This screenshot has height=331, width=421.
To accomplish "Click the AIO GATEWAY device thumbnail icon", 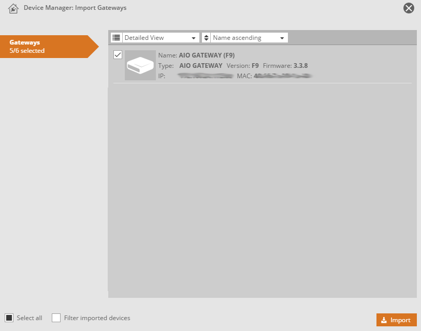I will point(140,65).
